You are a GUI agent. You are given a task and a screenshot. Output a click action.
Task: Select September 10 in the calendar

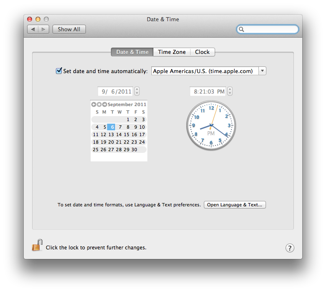tap(142, 127)
